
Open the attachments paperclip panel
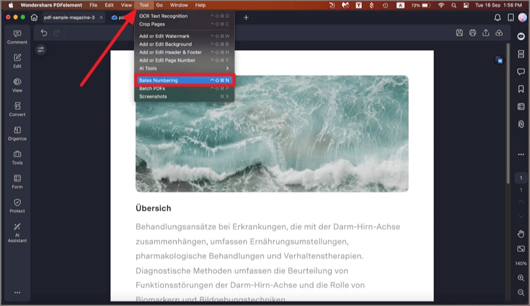pos(521,124)
